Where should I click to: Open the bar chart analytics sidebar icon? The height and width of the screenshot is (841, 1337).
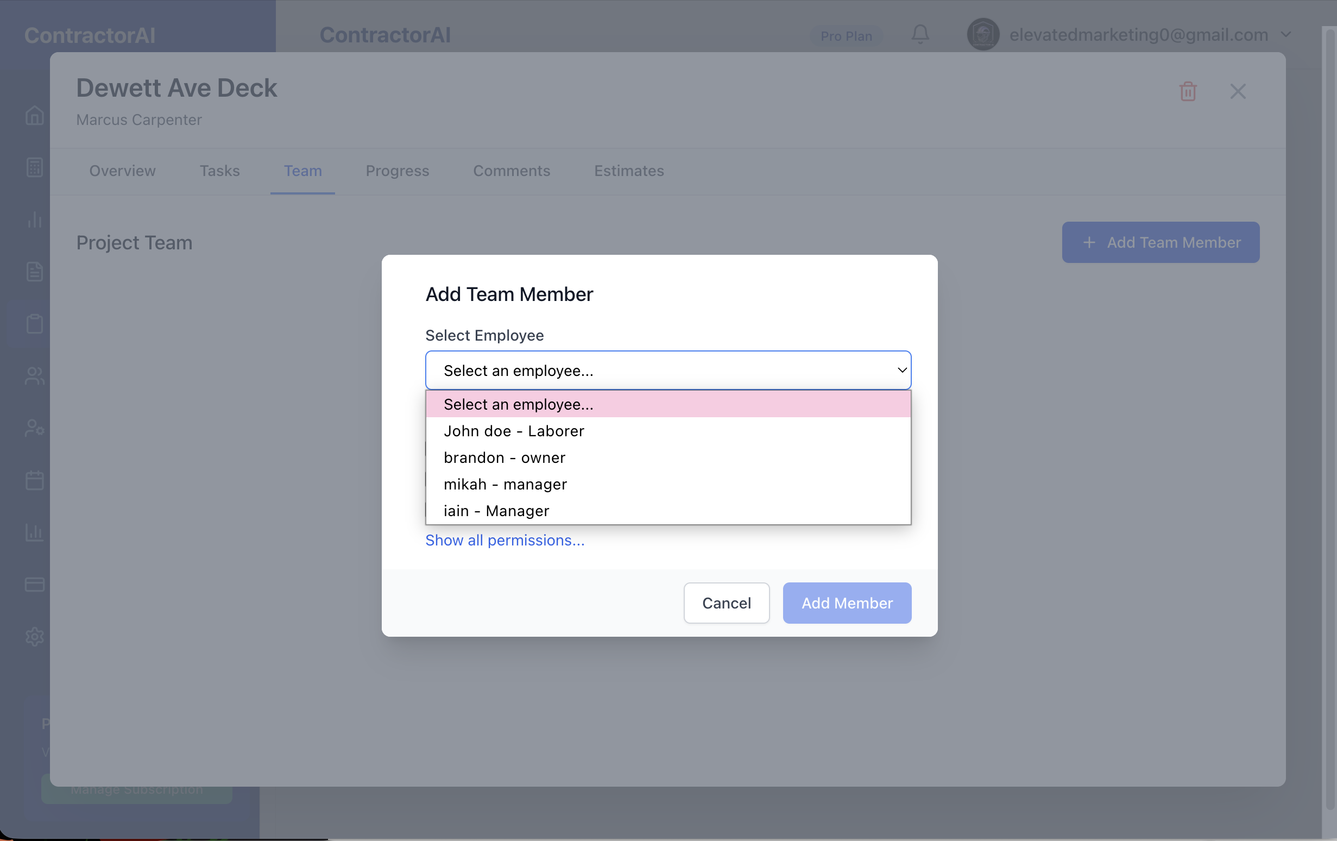coord(34,220)
